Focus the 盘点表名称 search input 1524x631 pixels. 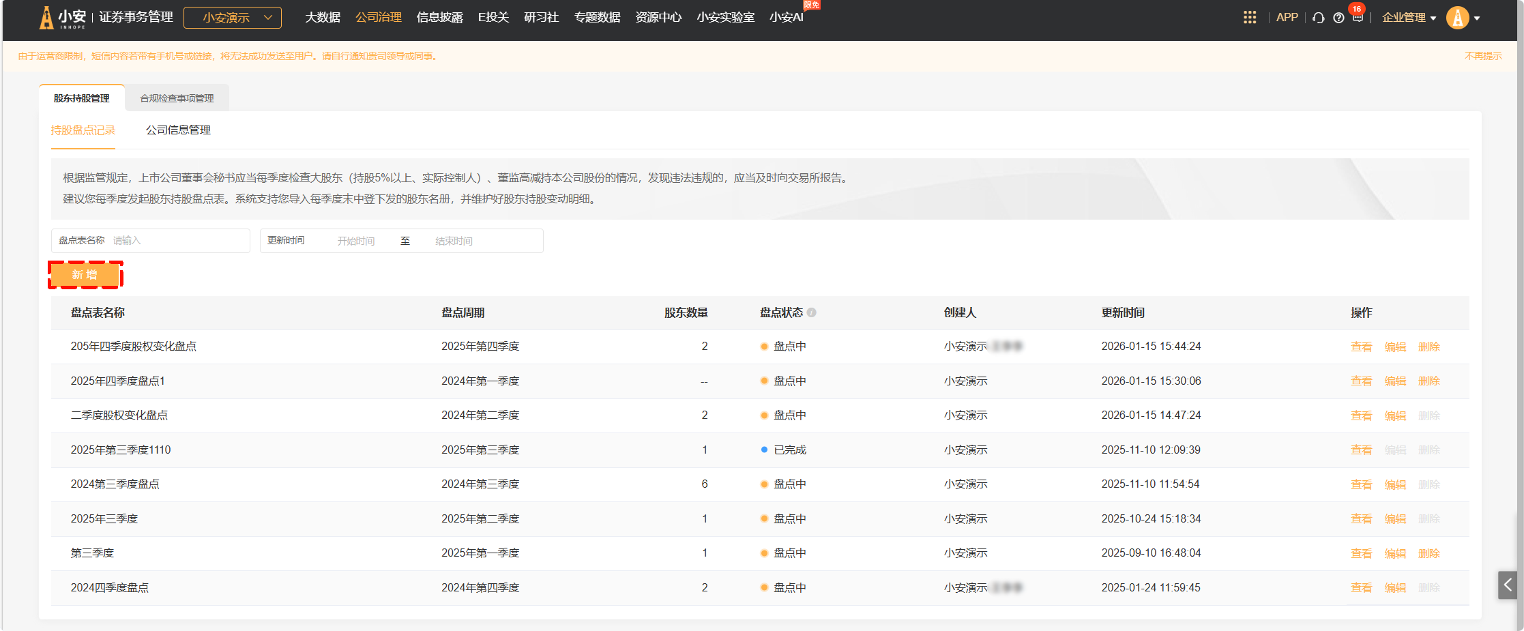[x=177, y=241]
